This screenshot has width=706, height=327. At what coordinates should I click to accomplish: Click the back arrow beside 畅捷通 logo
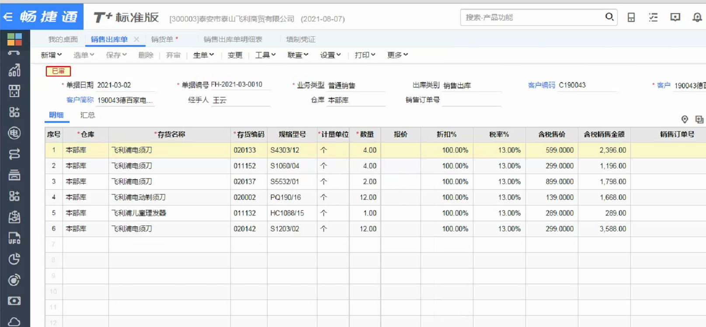coord(8,17)
